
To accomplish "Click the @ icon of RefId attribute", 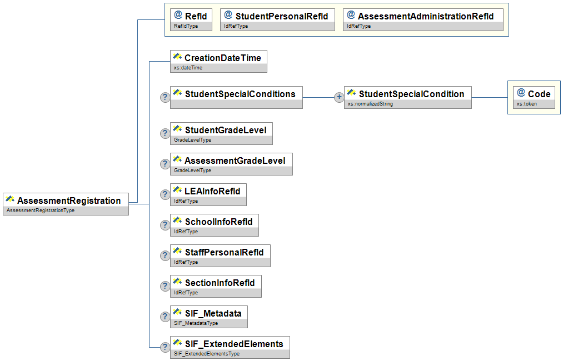I will coord(178,16).
